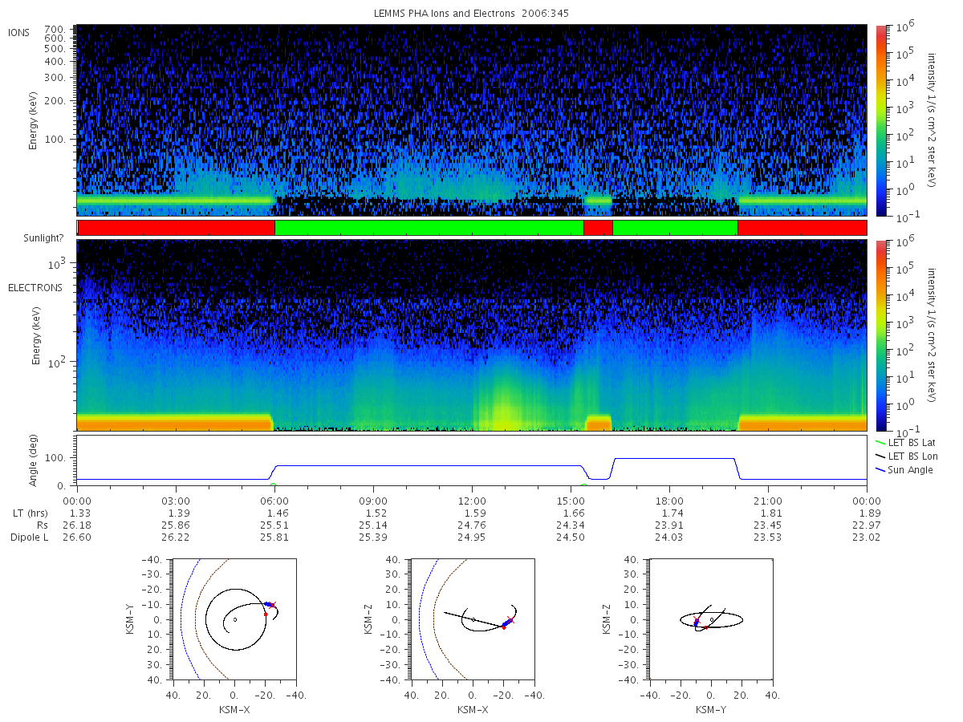963x722 pixels.
Task: Click the Rs value 22.97
Action: tap(867, 524)
